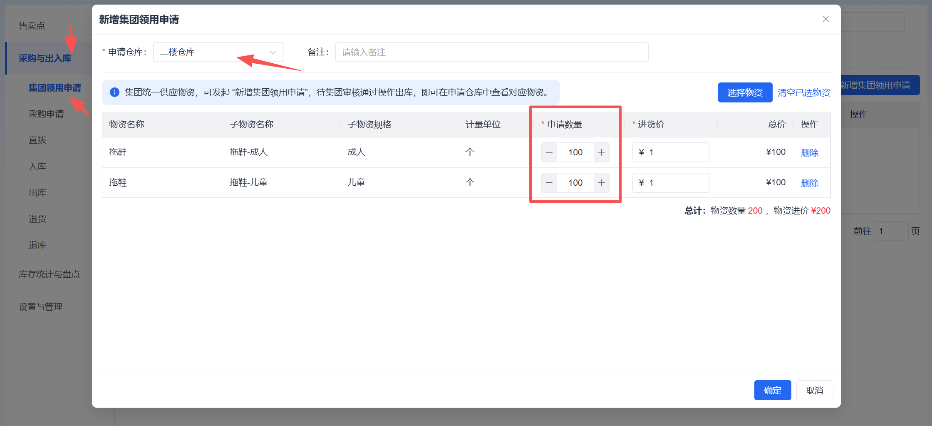Open 设置与管理 sidebar section
The width and height of the screenshot is (932, 426).
tap(40, 307)
